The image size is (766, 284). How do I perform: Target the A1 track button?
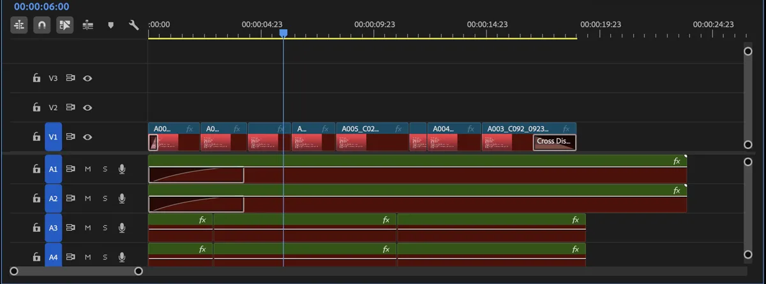(54, 169)
